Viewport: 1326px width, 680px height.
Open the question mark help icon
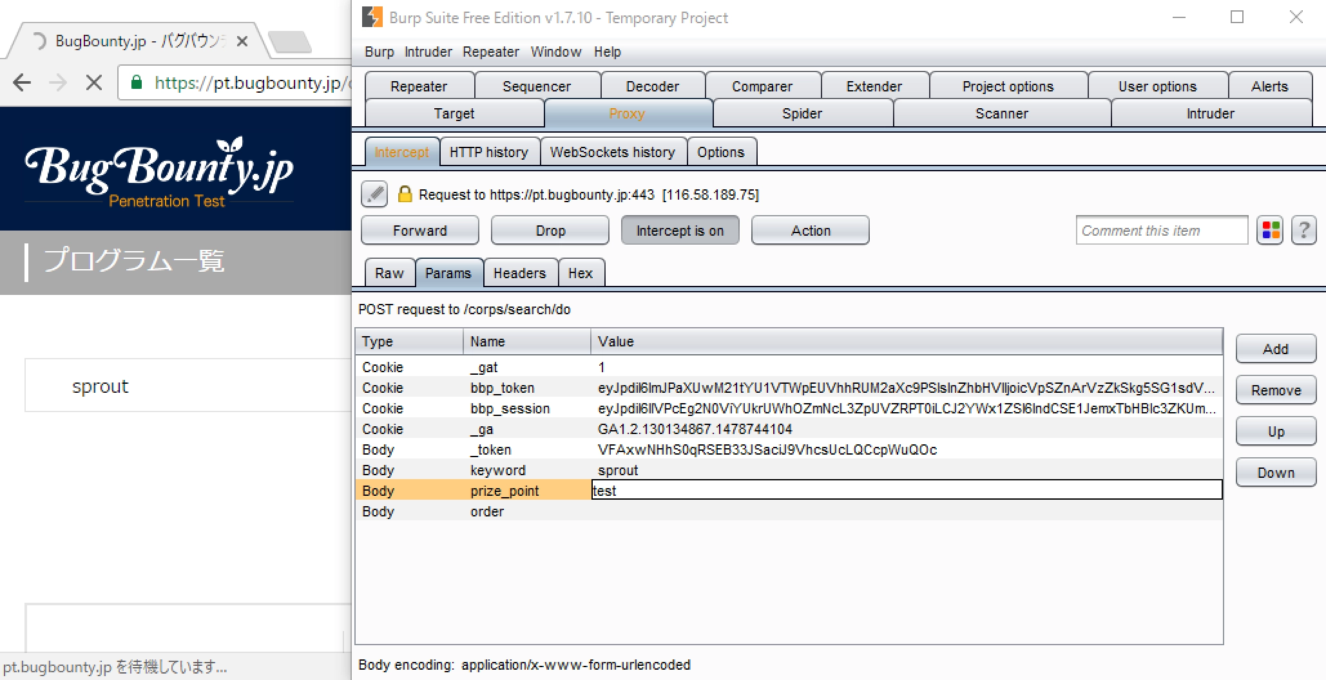tap(1303, 231)
